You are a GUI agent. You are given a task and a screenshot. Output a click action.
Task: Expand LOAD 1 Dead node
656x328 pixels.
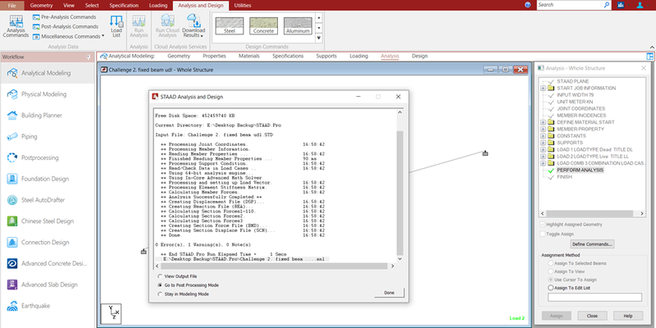(543, 150)
